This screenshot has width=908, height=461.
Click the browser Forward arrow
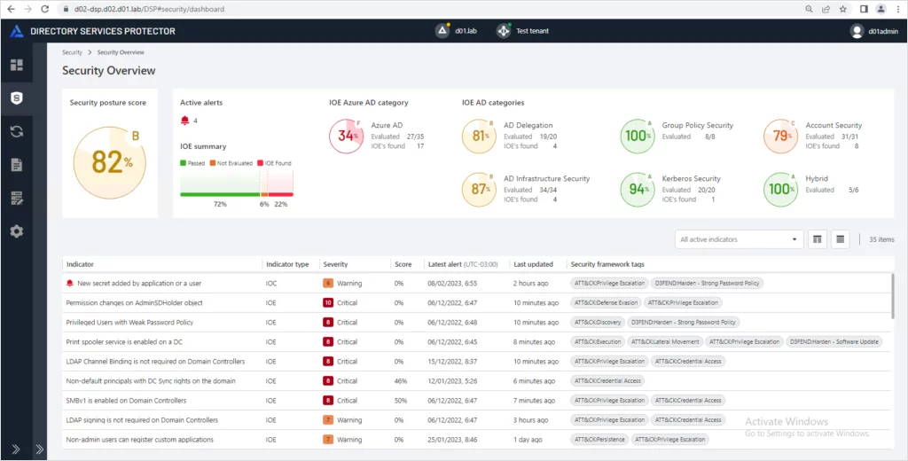point(27,9)
